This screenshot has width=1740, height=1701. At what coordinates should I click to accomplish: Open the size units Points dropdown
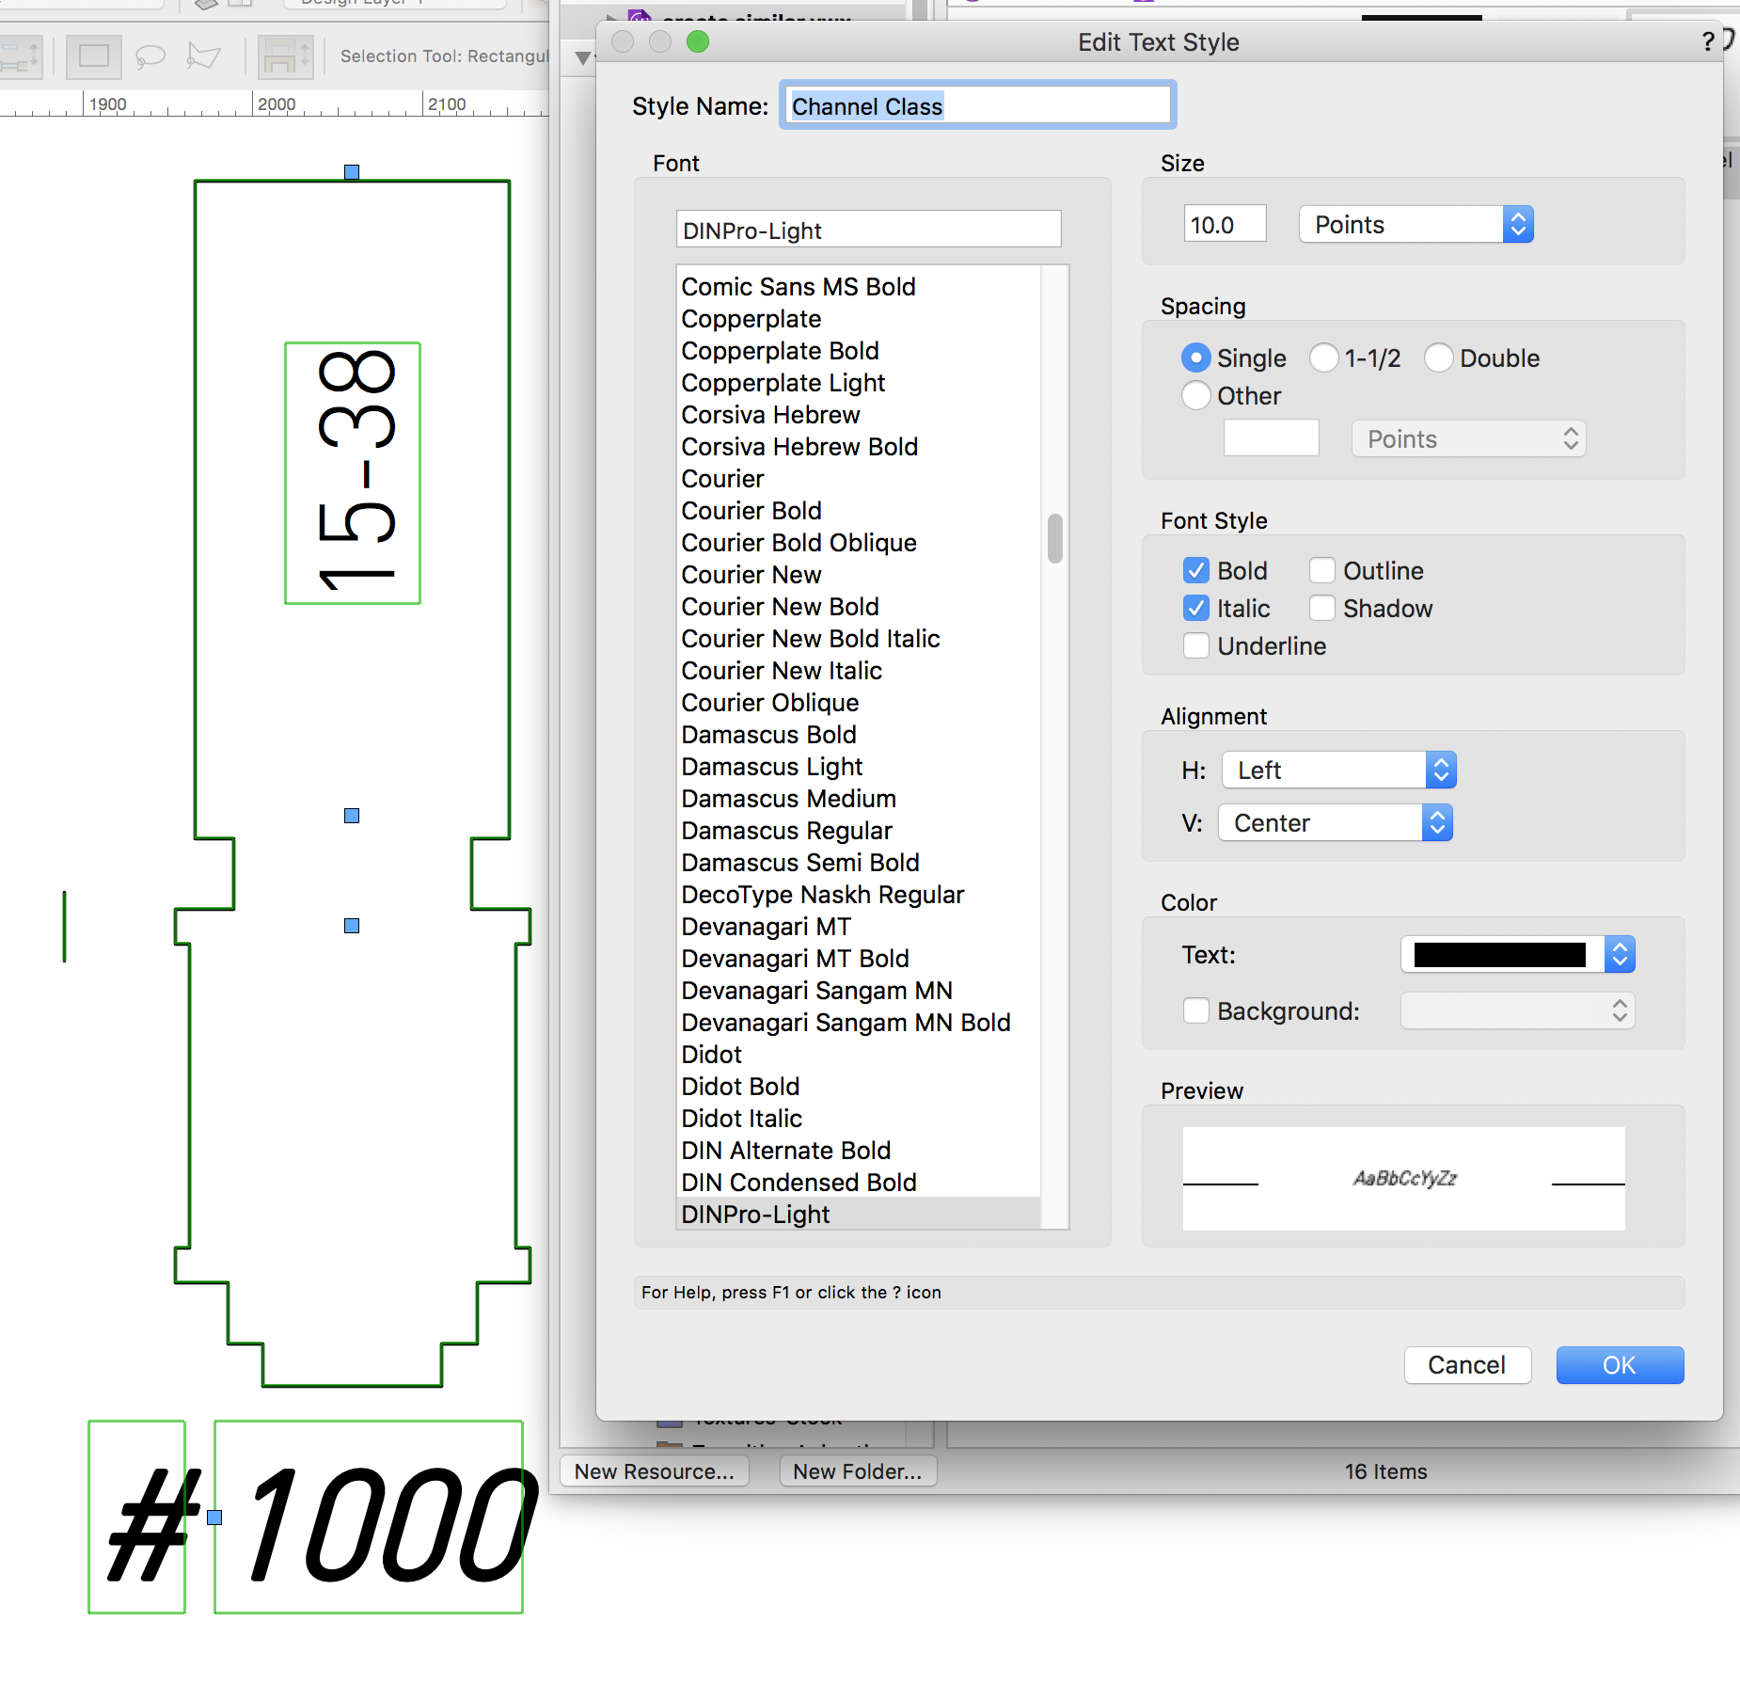1416,225
